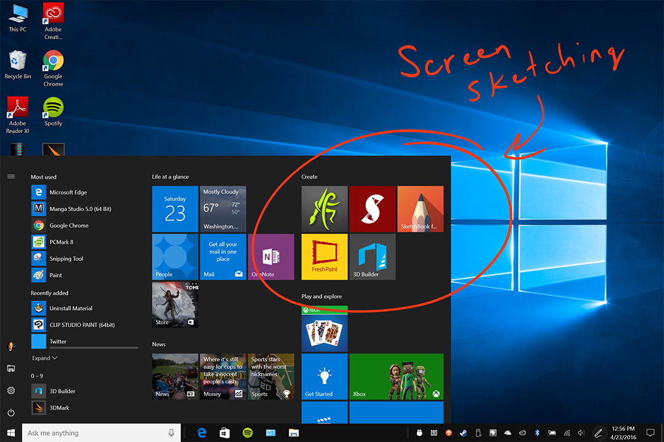The width and height of the screenshot is (664, 442).
Task: Open the Recycle Bin
Action: pyautogui.click(x=17, y=64)
